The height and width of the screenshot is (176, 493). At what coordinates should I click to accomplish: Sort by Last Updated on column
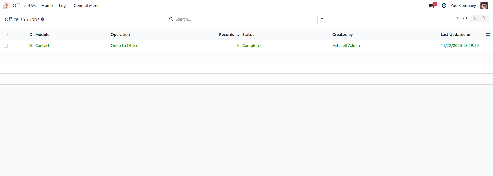tap(456, 35)
